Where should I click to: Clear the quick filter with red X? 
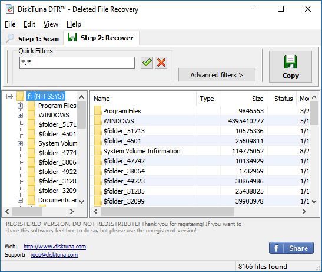[x=161, y=63]
